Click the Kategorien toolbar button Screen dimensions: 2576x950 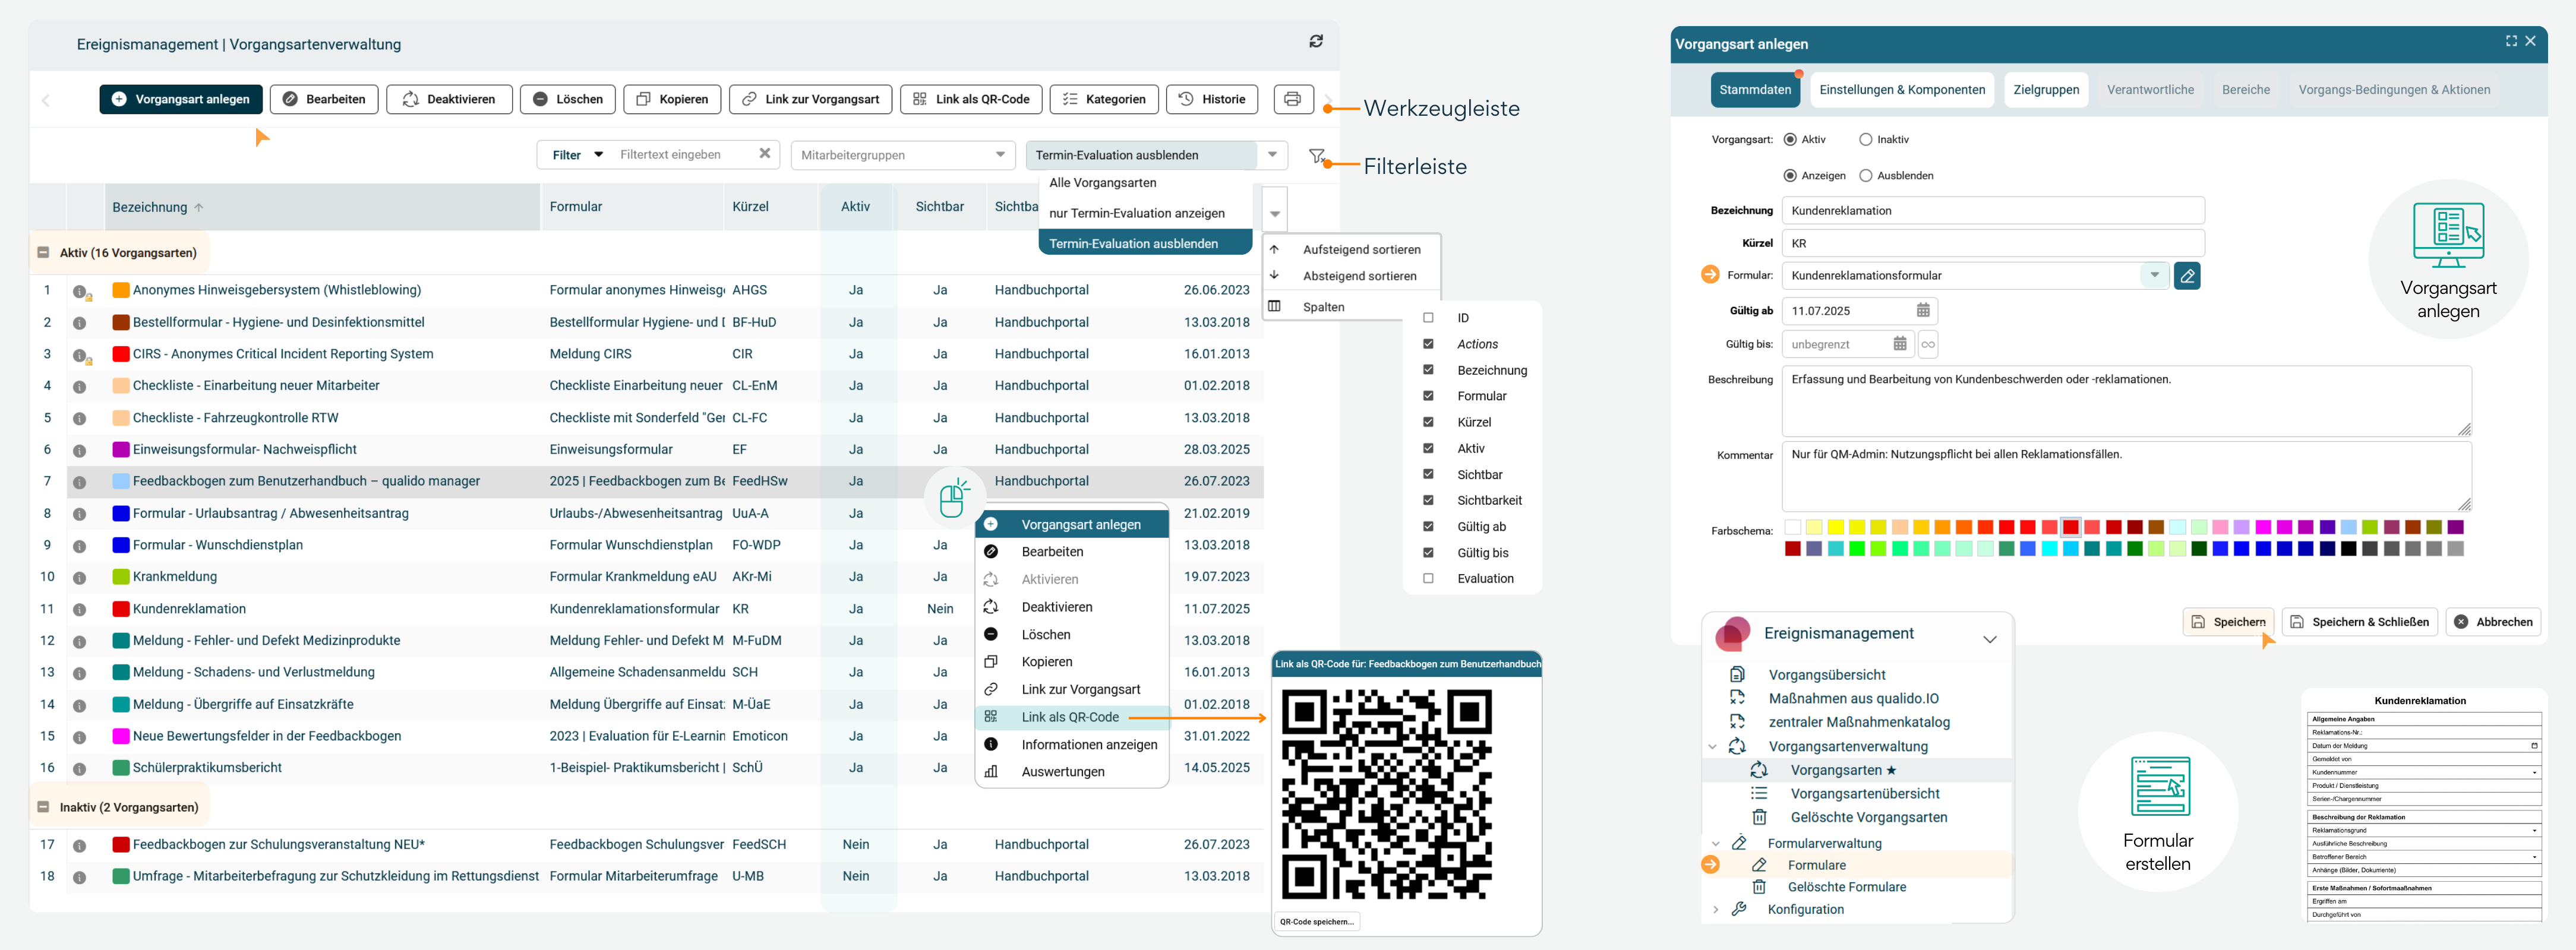point(1104,99)
